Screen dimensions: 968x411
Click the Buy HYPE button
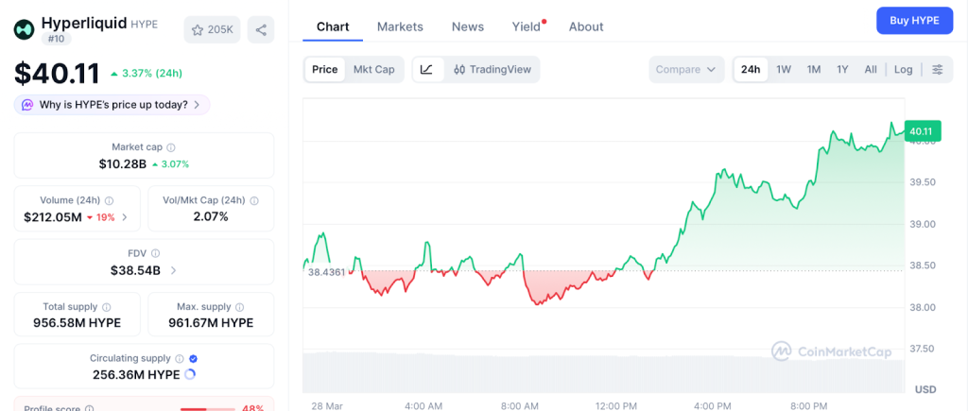pyautogui.click(x=914, y=21)
